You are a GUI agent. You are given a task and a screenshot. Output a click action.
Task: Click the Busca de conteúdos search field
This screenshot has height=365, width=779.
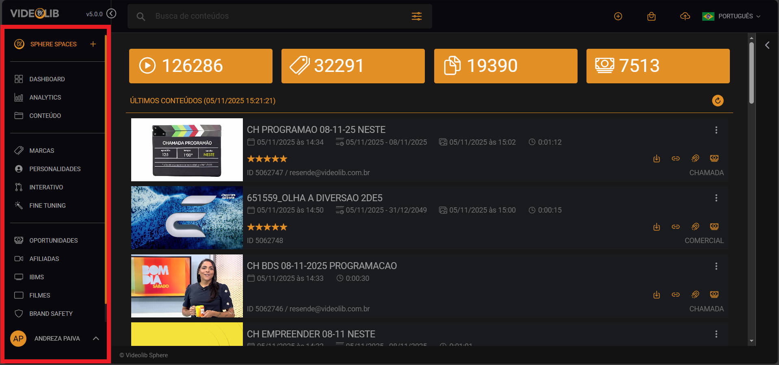(x=280, y=16)
